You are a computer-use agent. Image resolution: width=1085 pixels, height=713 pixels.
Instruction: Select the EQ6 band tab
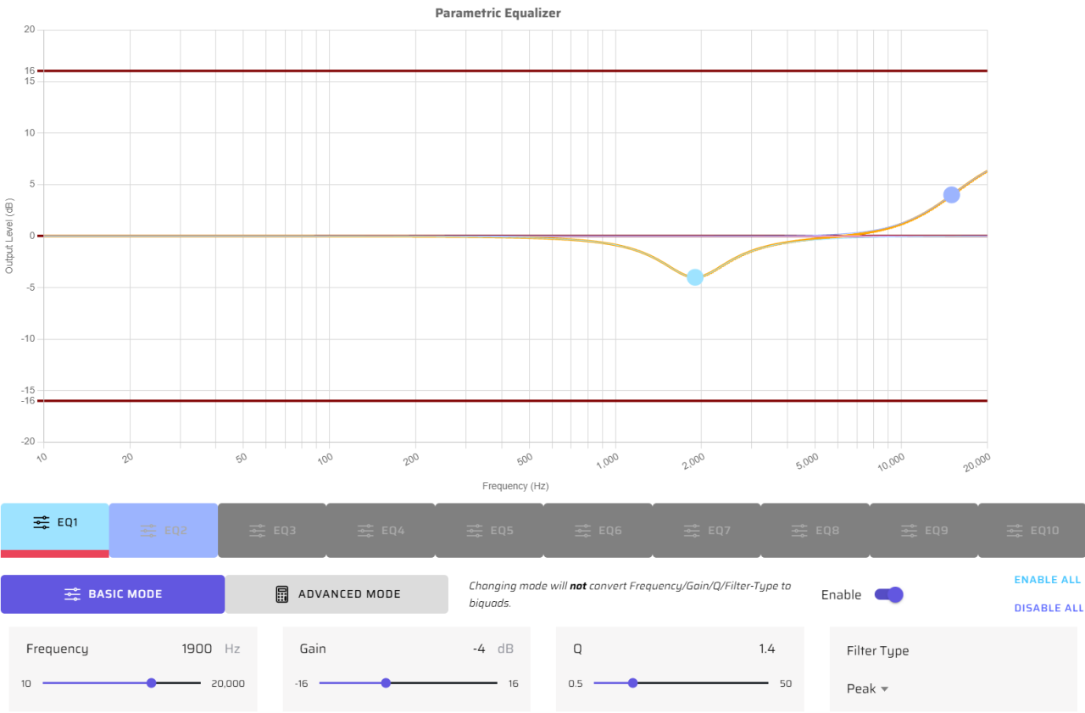(x=598, y=531)
